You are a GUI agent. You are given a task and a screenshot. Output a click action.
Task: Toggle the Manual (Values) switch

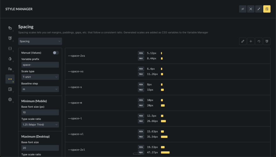point(56,53)
